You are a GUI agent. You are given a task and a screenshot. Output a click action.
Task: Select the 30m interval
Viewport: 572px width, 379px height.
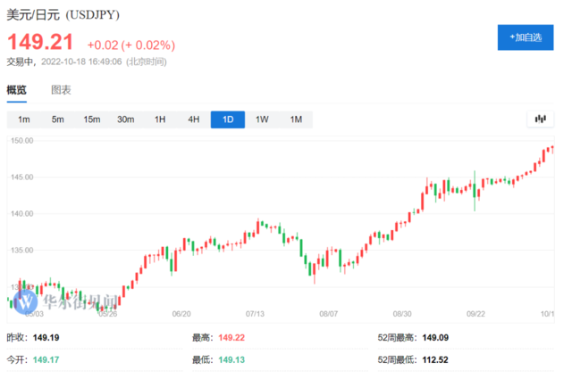[125, 119]
